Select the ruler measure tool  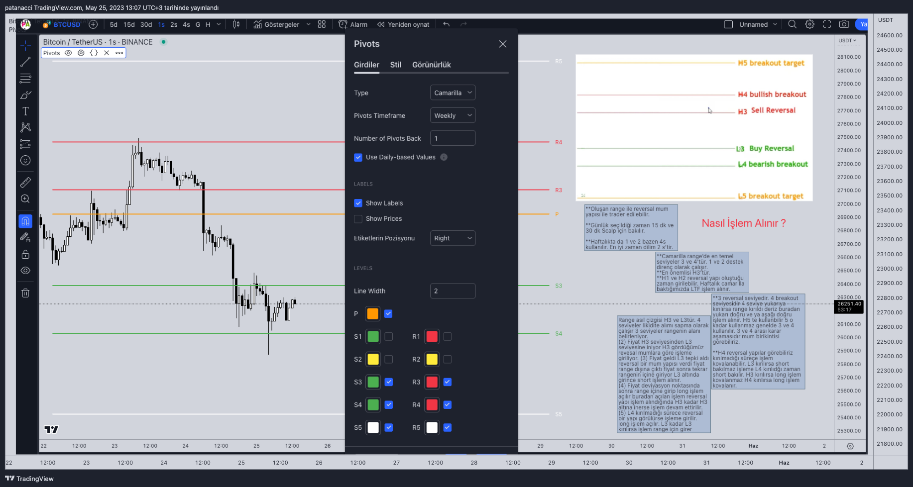point(25,183)
